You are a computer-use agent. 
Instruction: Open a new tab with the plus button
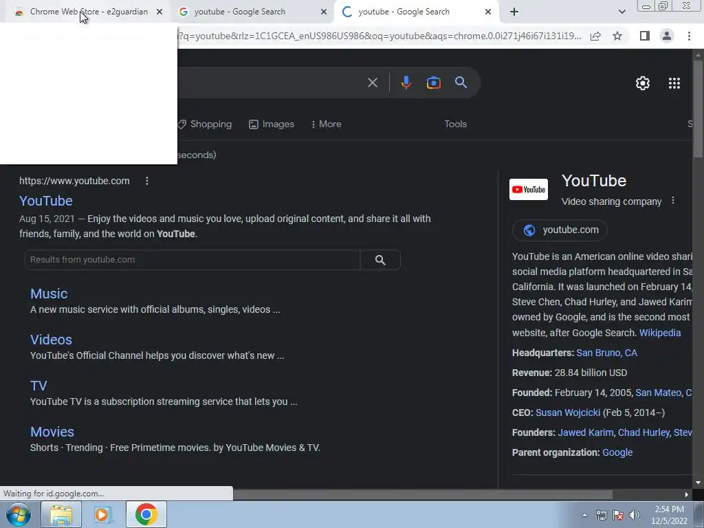click(514, 12)
